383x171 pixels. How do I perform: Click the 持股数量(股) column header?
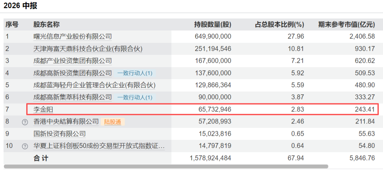click(x=212, y=24)
